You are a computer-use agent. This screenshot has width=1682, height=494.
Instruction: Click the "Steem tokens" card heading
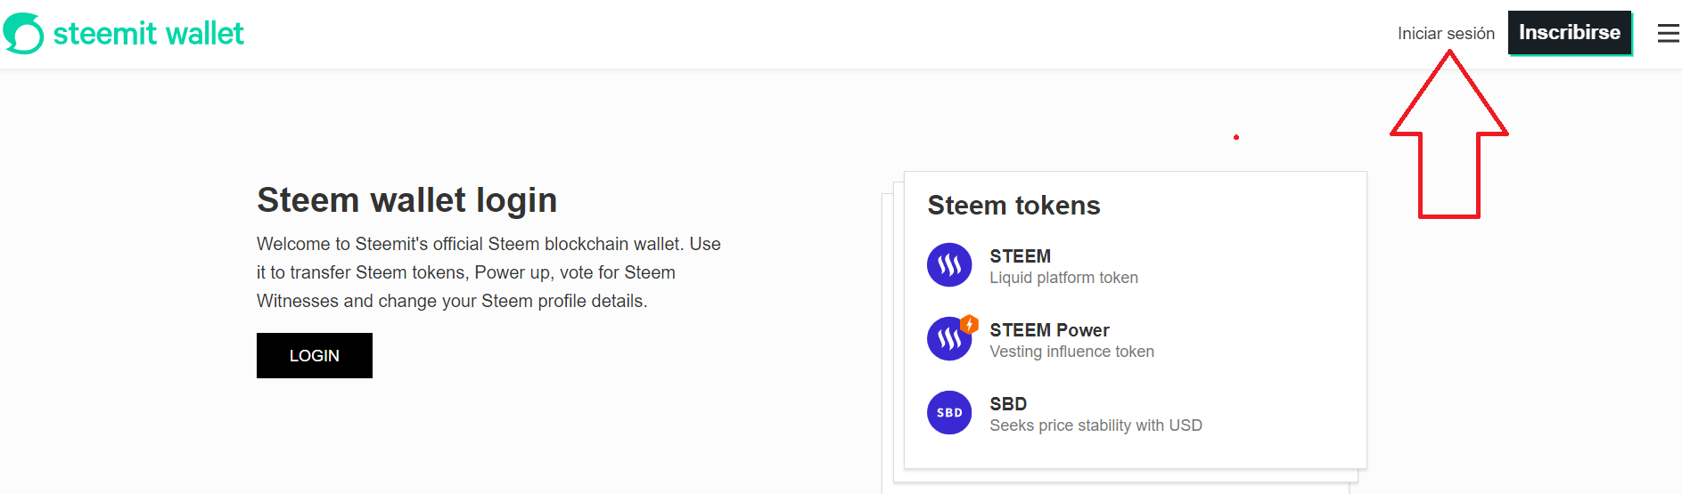pyautogui.click(x=1013, y=206)
